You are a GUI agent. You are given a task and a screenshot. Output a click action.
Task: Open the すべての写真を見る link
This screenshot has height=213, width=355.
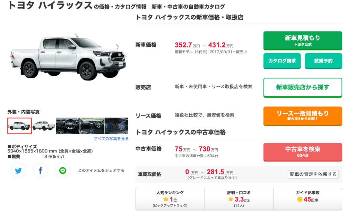tap(111, 139)
